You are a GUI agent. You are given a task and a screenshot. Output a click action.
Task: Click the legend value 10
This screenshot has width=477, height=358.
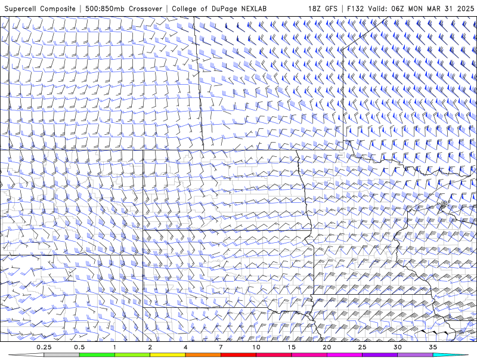pyautogui.click(x=256, y=347)
